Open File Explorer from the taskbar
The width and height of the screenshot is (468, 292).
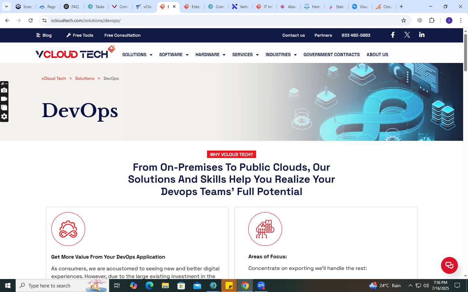click(165, 286)
